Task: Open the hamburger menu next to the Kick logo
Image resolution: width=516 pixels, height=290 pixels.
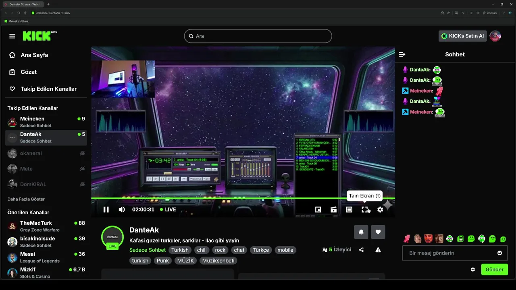Action: [x=12, y=36]
